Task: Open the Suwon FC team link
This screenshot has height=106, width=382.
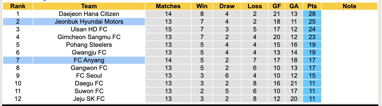Action: coord(89,91)
